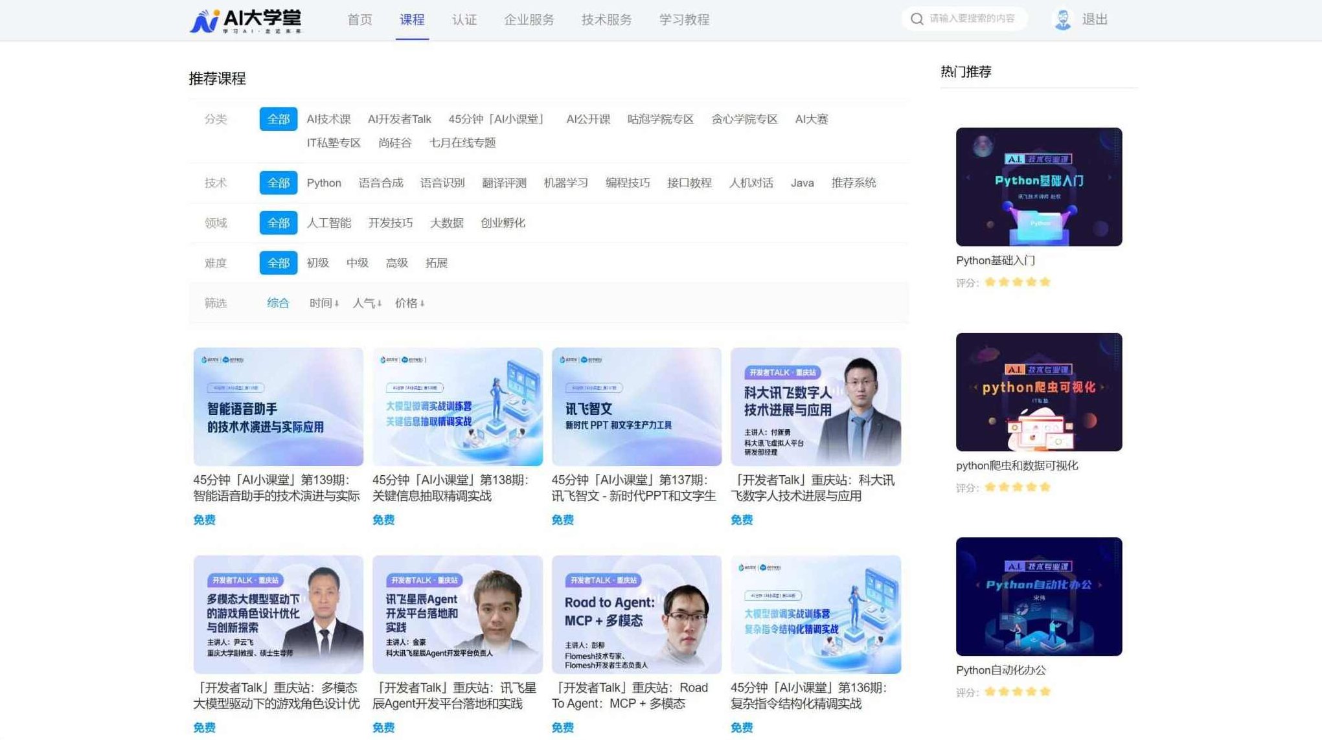
Task: Open the 首页 nav tab
Action: pos(359,19)
